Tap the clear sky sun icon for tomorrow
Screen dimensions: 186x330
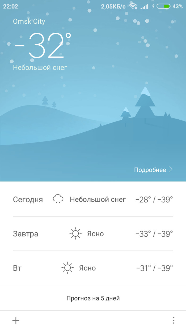point(75,233)
